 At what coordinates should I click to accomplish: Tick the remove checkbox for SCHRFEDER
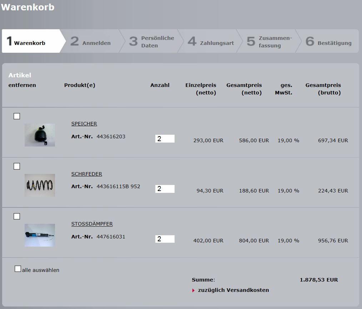click(x=17, y=166)
